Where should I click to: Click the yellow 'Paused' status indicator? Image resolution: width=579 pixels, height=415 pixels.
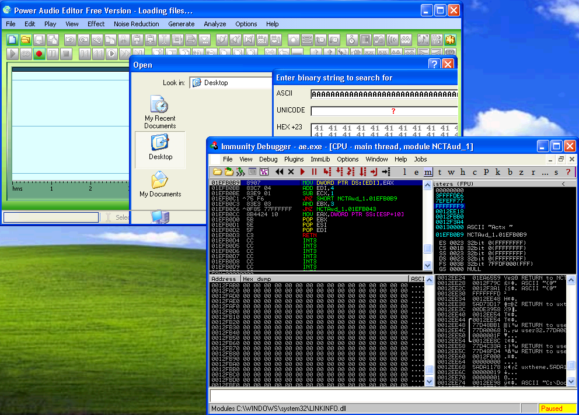pos(557,409)
